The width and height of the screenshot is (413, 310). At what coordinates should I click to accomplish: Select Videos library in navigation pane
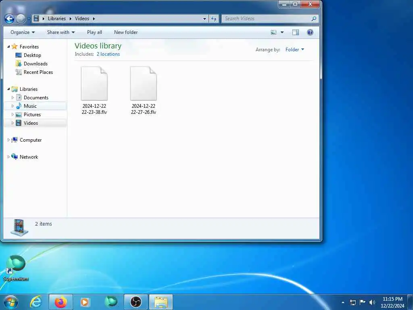click(x=31, y=123)
